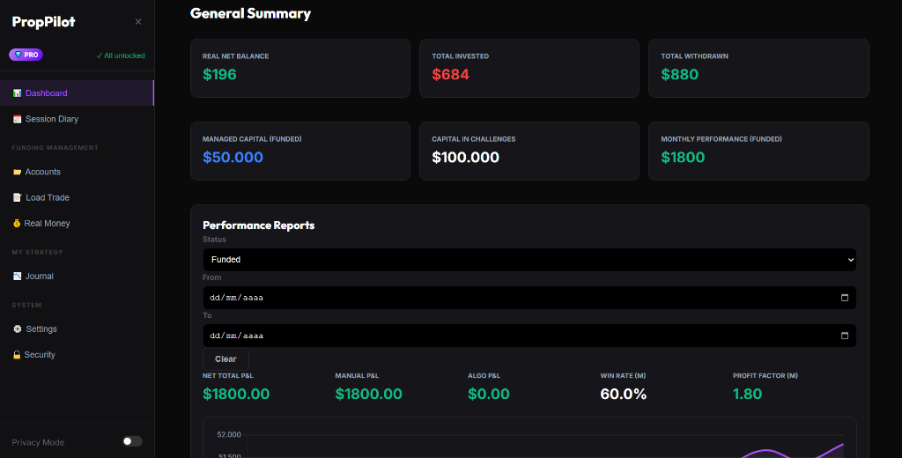Click the Managed Capital $50.000 value
Screen dimensions: 902x458
pyautogui.click(x=233, y=157)
